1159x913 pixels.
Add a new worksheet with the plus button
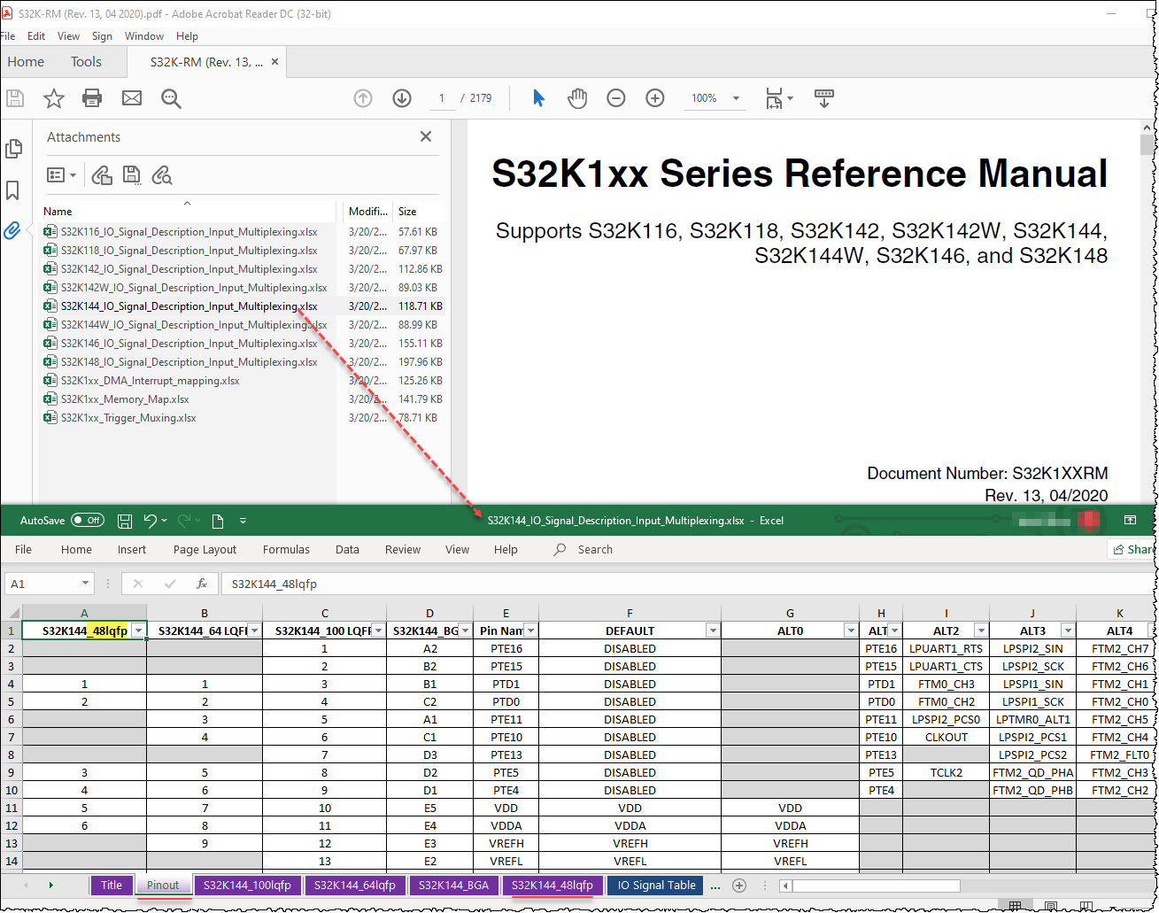[739, 885]
